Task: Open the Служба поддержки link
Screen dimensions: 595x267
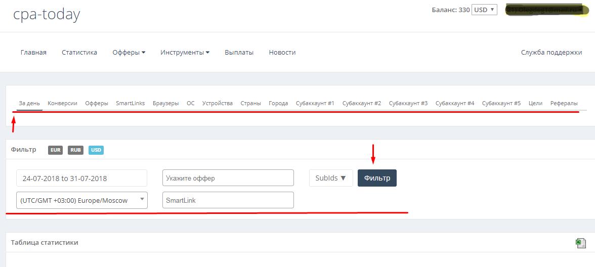Action: [551, 52]
